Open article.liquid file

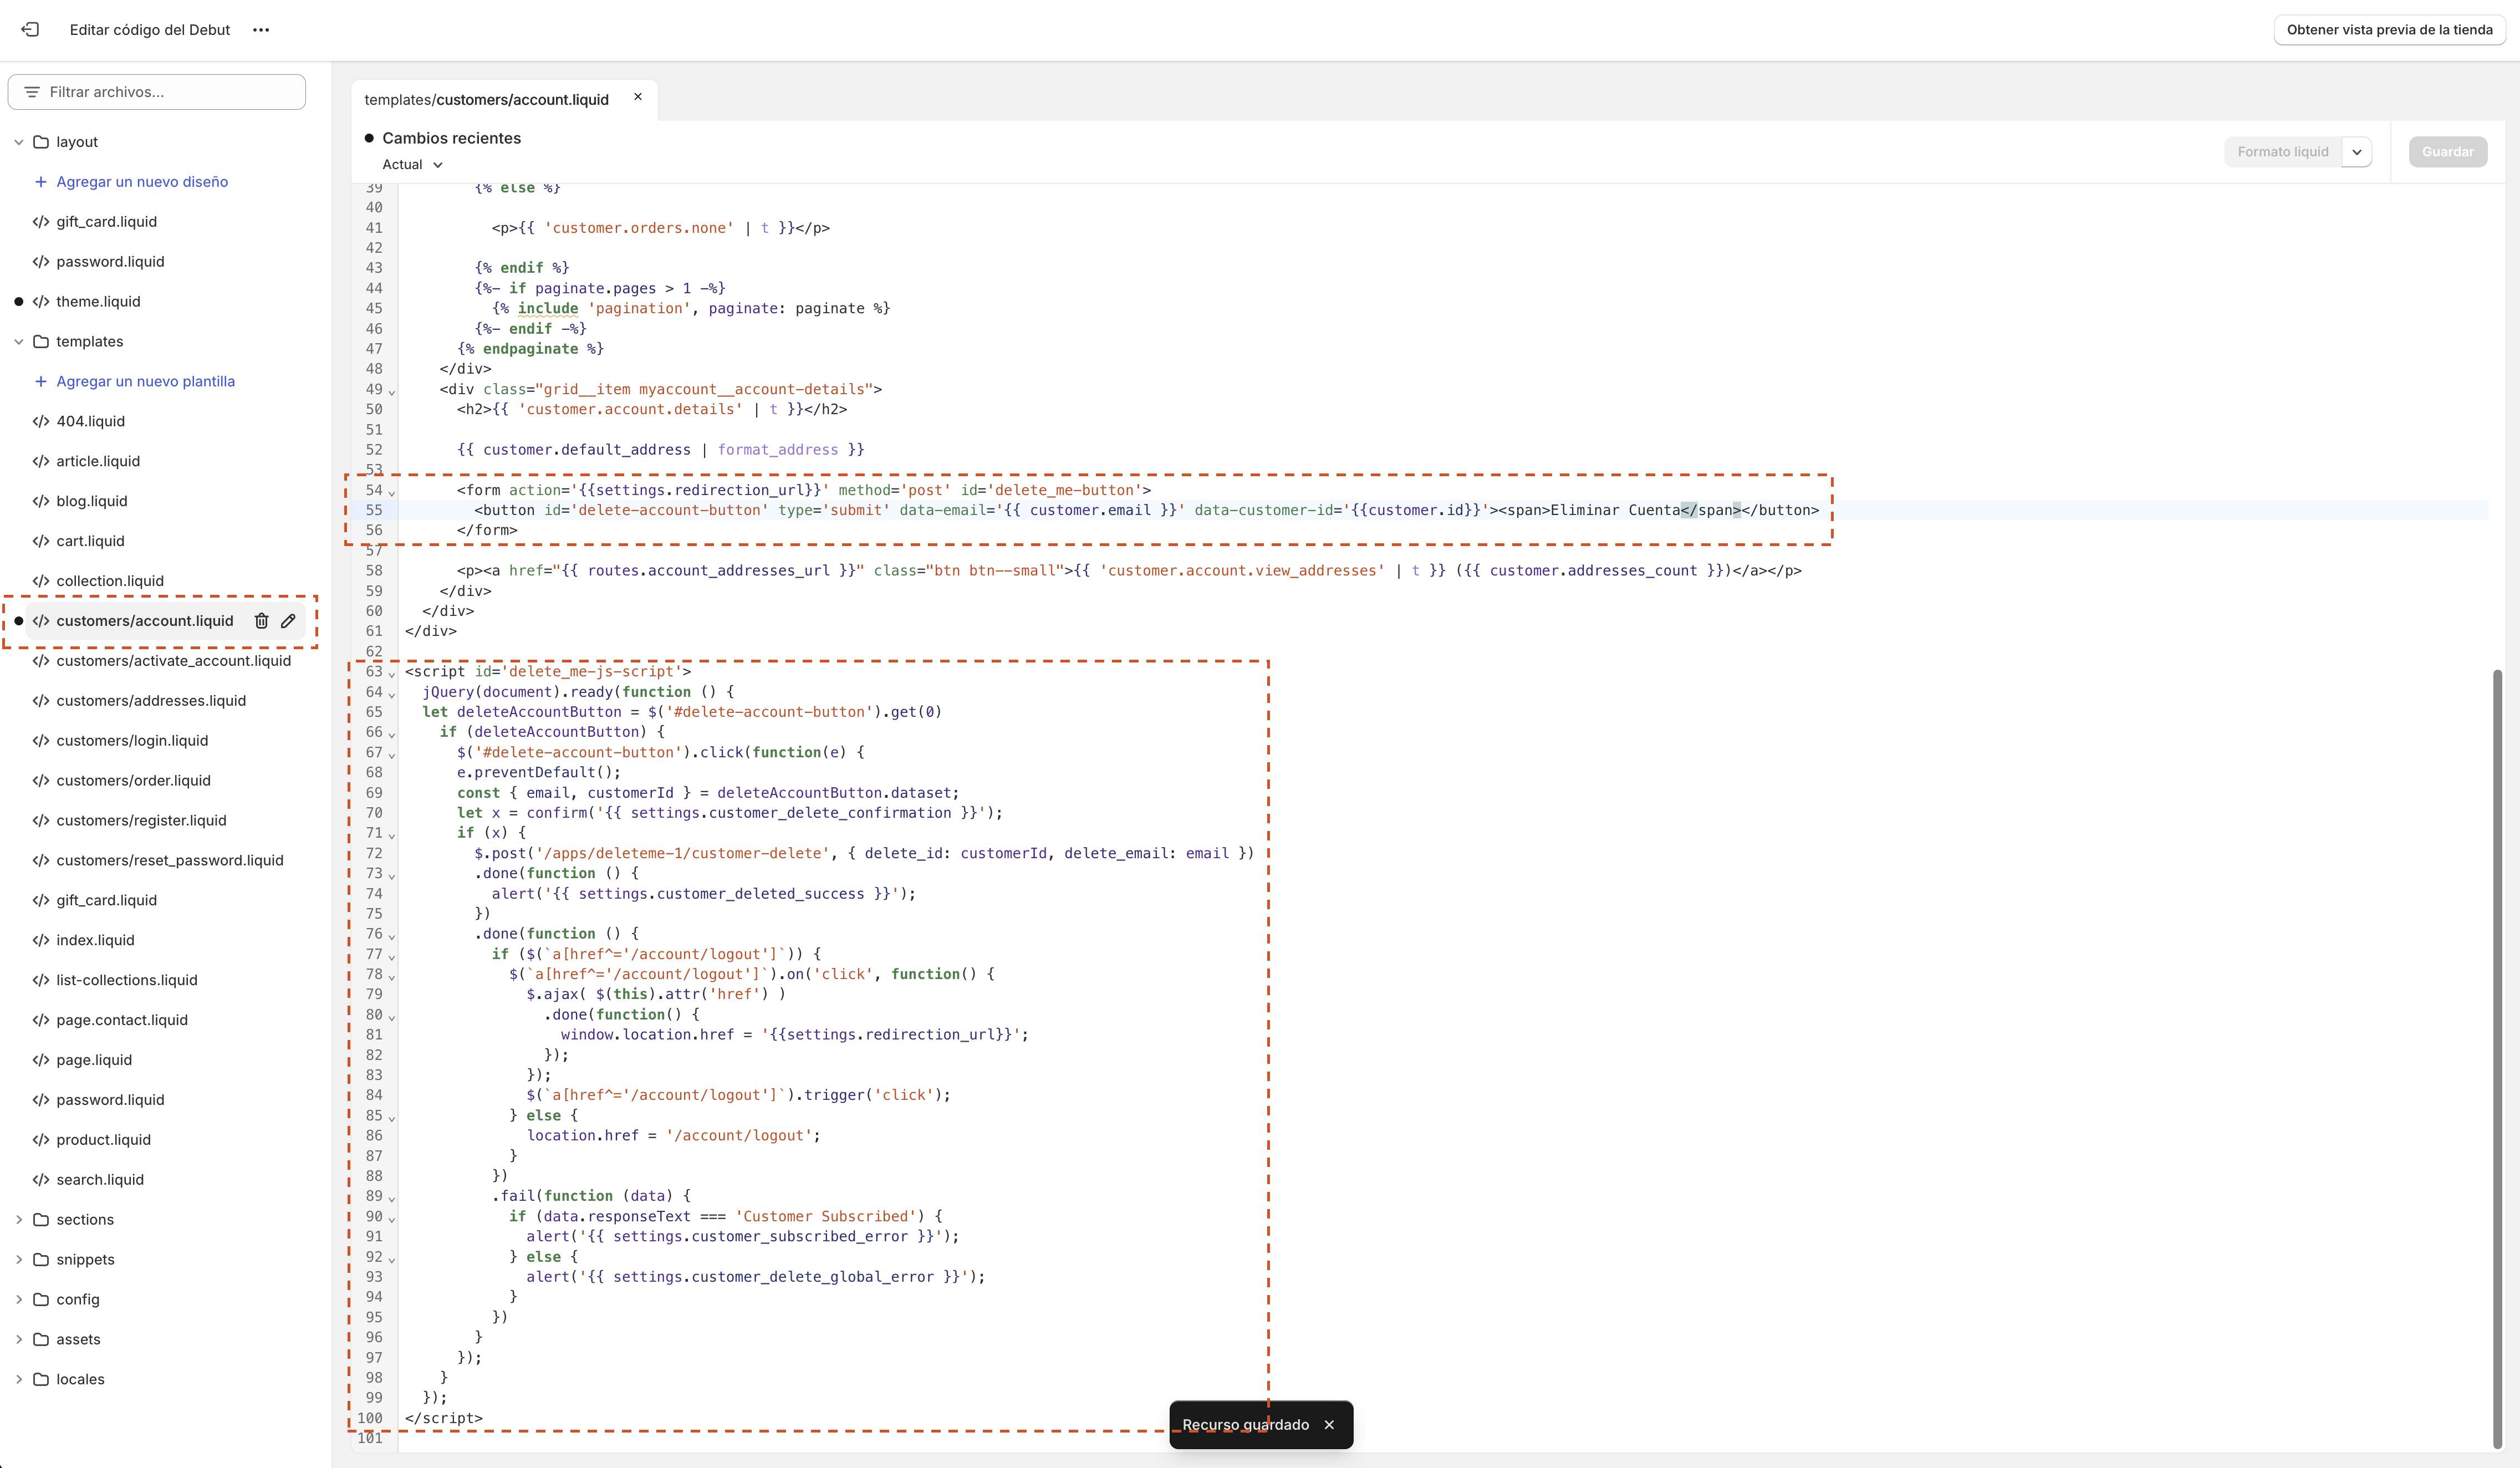point(98,461)
